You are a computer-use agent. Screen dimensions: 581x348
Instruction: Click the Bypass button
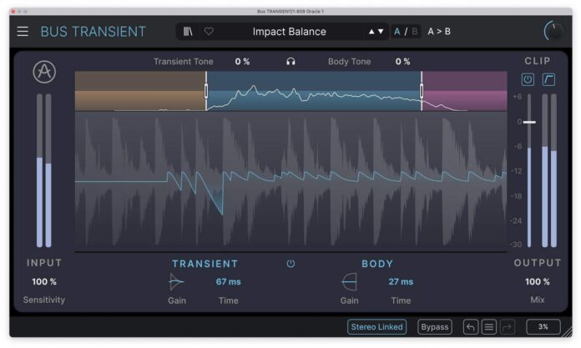click(435, 327)
